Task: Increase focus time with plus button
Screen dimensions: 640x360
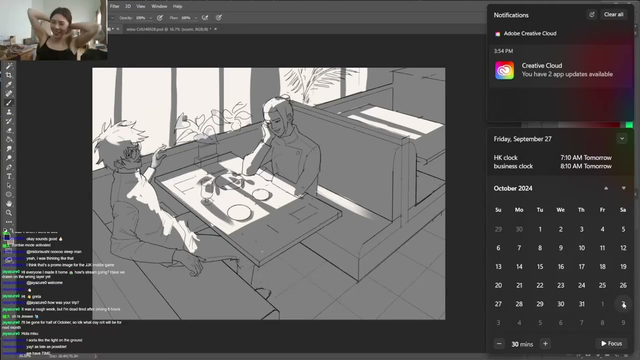Action: [545, 344]
